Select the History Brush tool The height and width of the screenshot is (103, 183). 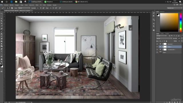point(2,36)
